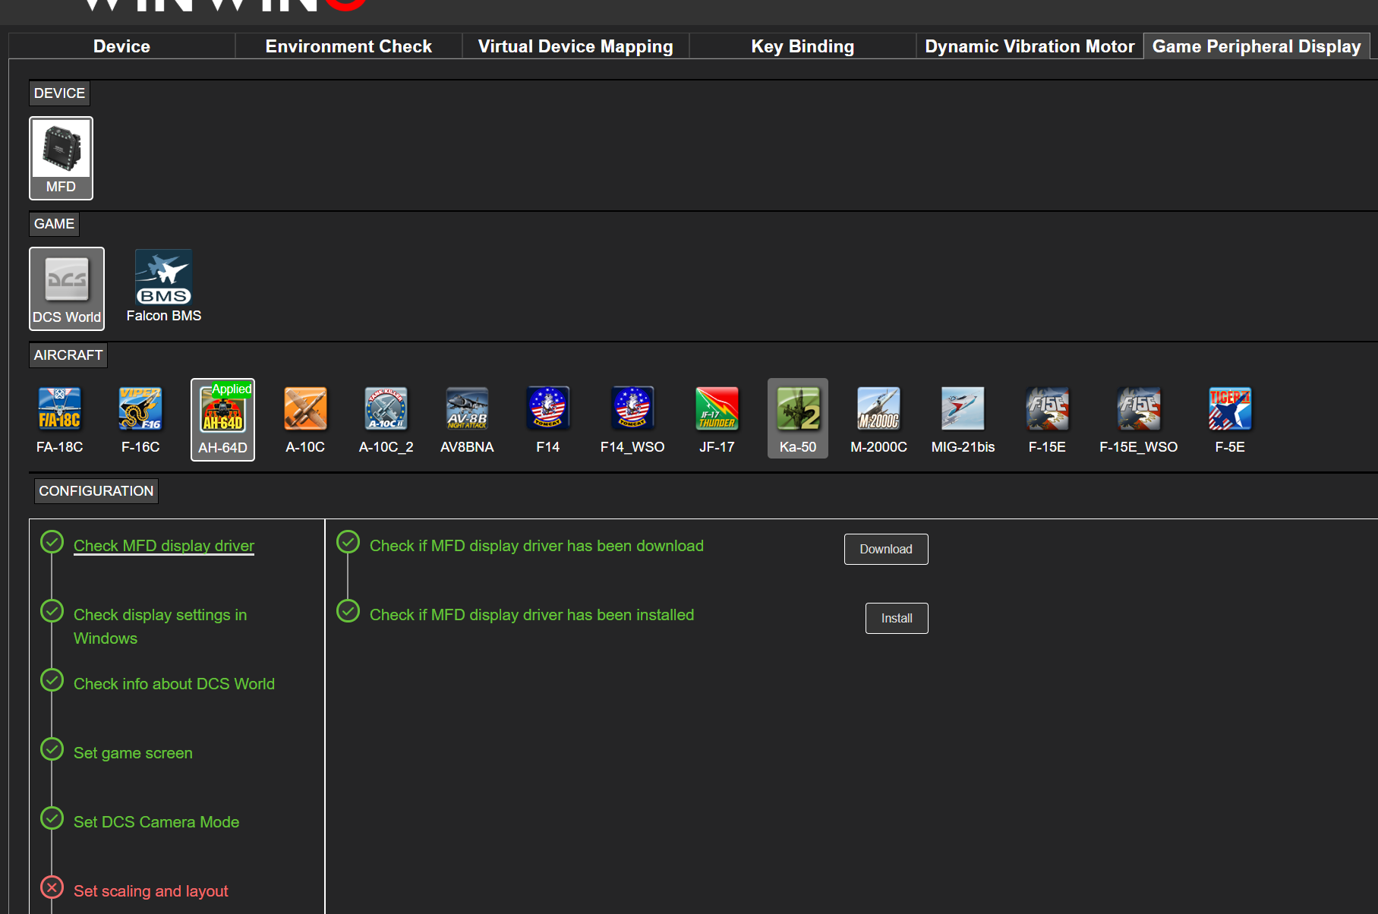Open Virtual Device Mapping tab
The width and height of the screenshot is (1378, 914).
click(575, 46)
